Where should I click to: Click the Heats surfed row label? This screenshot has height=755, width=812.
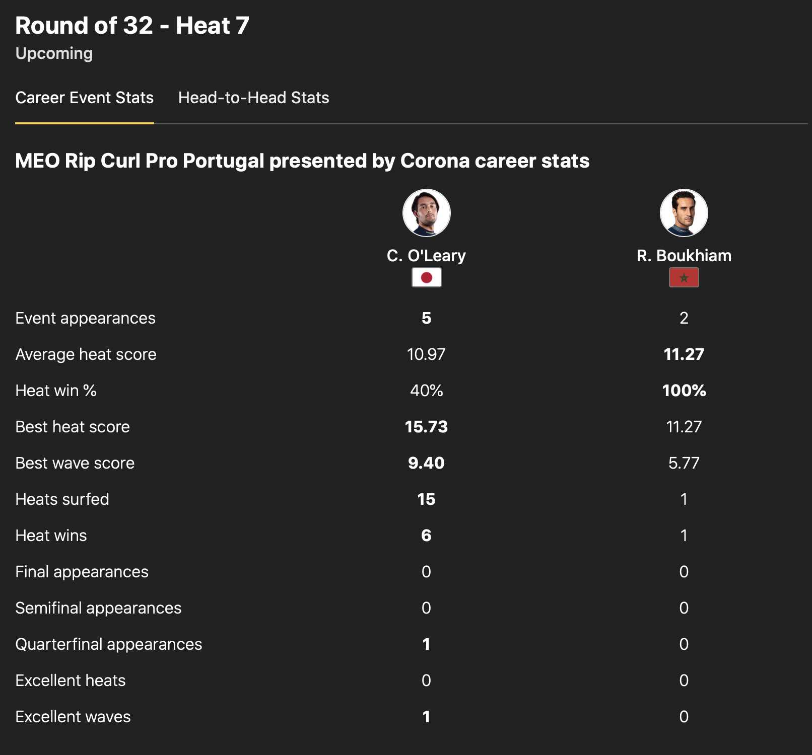(x=62, y=499)
